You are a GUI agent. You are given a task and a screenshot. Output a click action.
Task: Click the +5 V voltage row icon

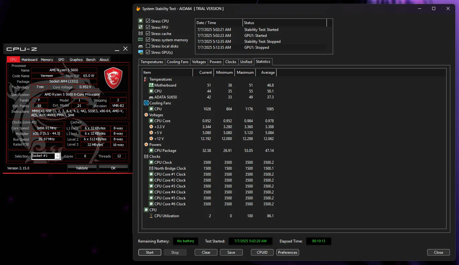[151, 133]
